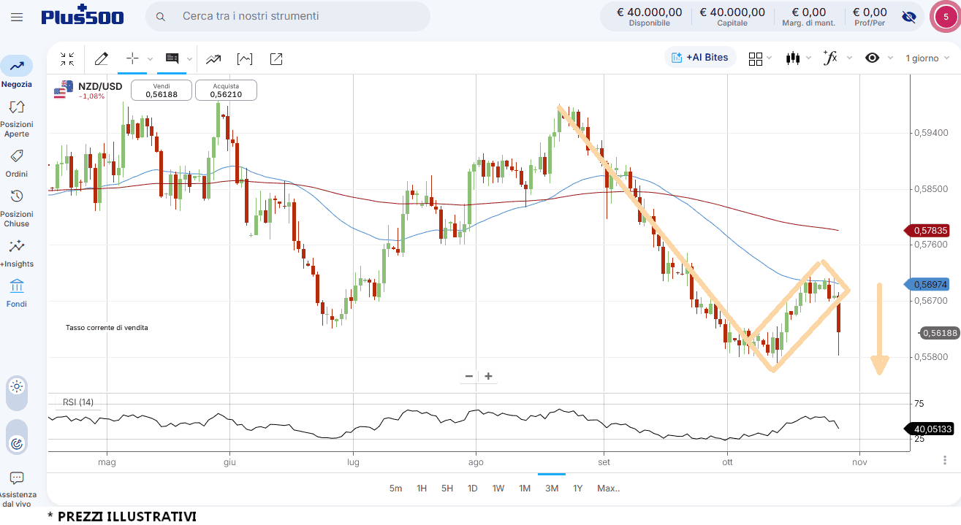Expand indicators dropdown arrow

(x=849, y=58)
